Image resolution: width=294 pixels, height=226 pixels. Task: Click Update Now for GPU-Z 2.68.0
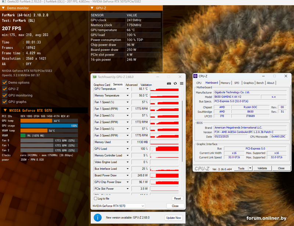tap(173, 218)
